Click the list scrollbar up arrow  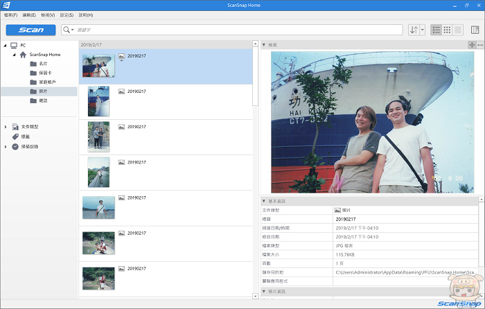pos(255,44)
